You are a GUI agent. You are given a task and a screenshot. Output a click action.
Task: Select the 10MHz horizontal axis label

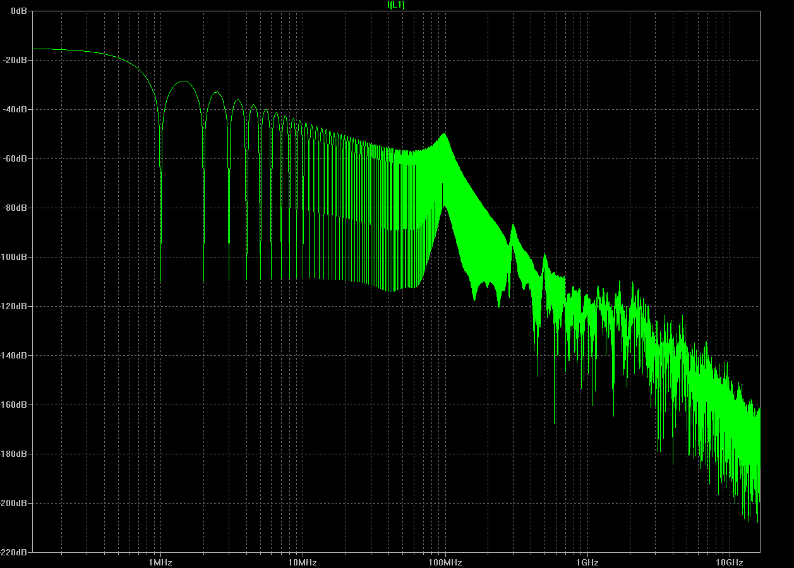point(303,562)
